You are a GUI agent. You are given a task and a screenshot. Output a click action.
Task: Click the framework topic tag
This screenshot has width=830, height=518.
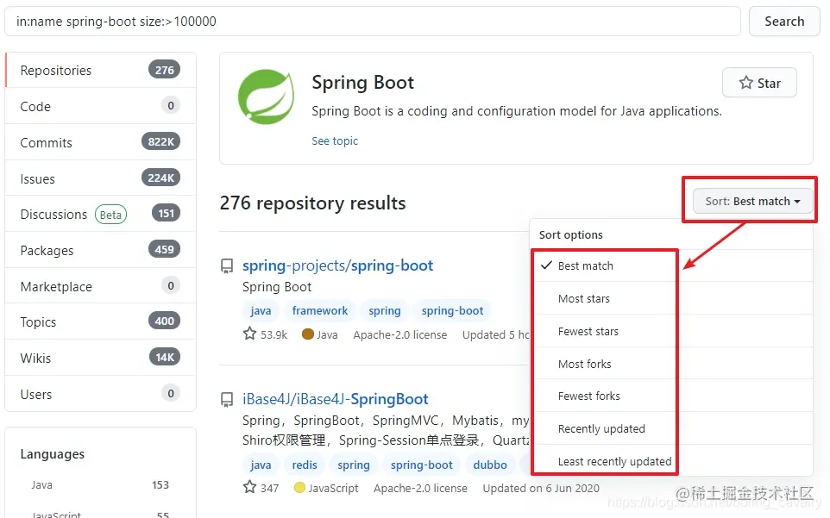320,311
